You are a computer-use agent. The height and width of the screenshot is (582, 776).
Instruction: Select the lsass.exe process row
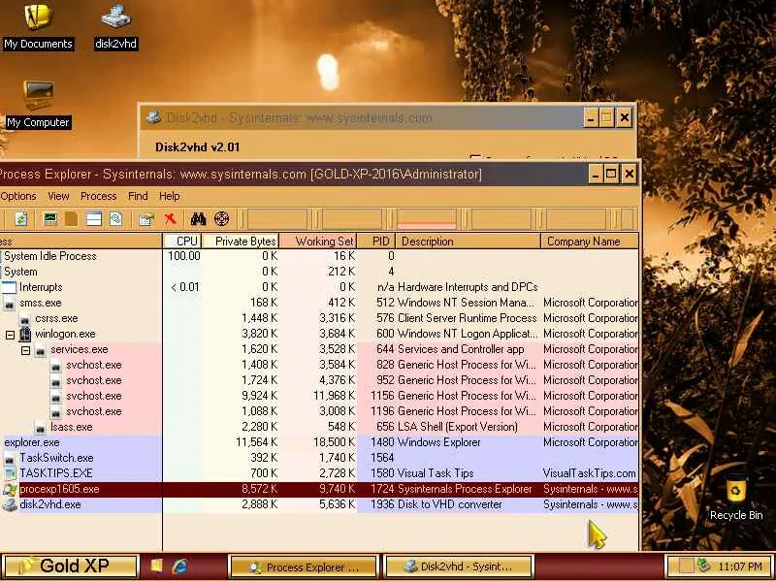tap(319, 427)
